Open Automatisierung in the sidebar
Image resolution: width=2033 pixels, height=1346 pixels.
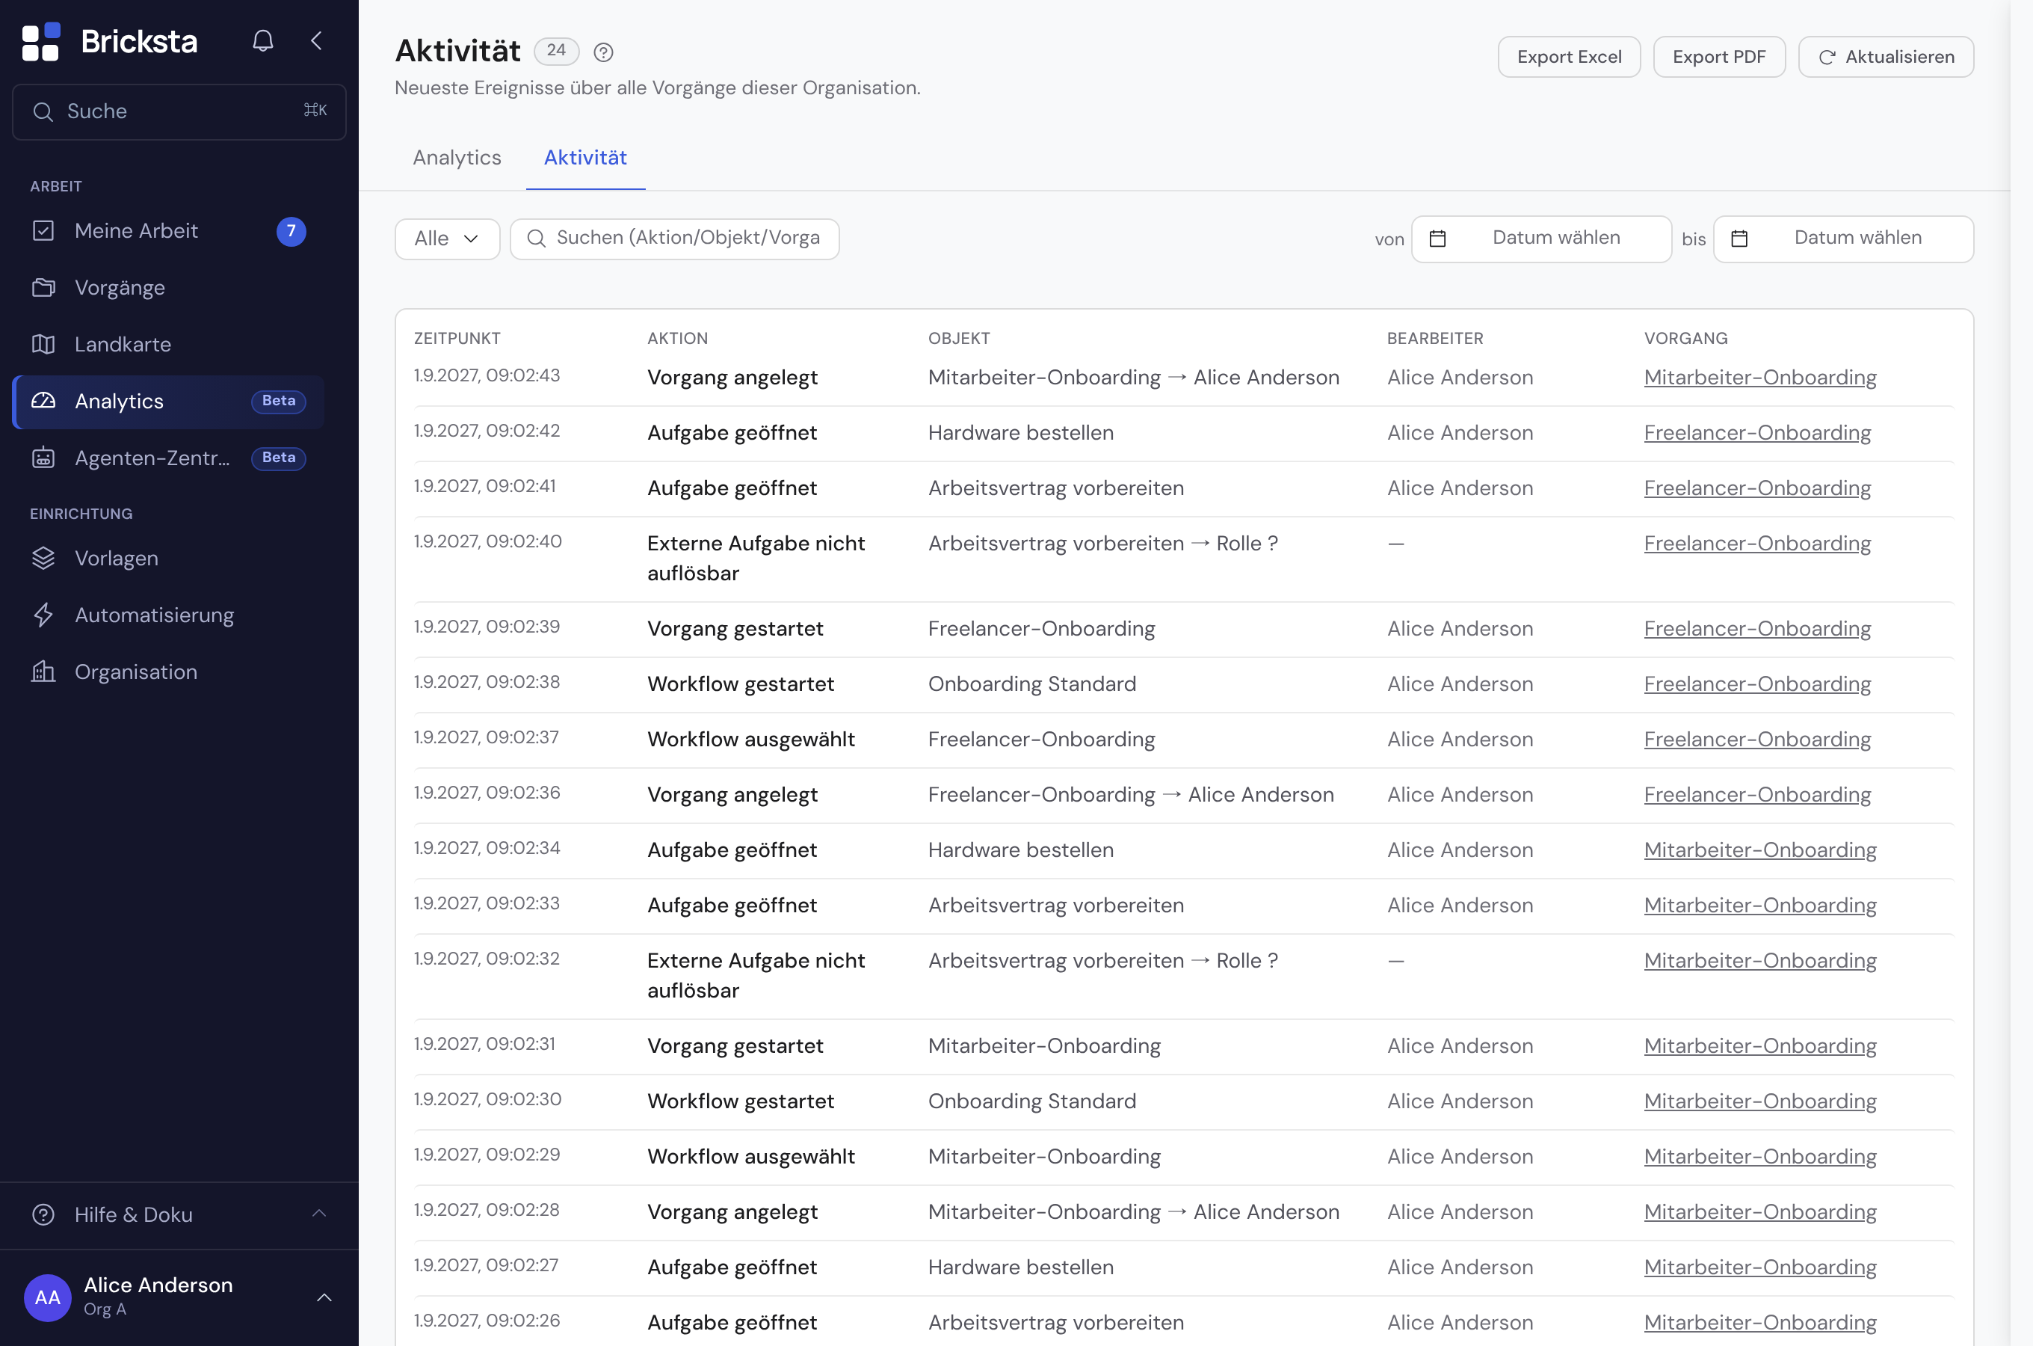pyautogui.click(x=168, y=615)
